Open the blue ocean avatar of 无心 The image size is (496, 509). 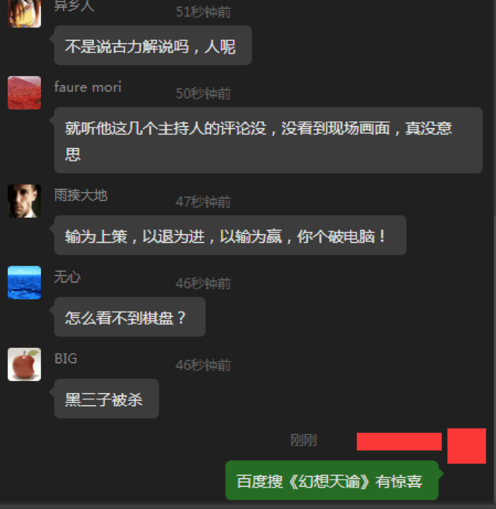coord(24,282)
